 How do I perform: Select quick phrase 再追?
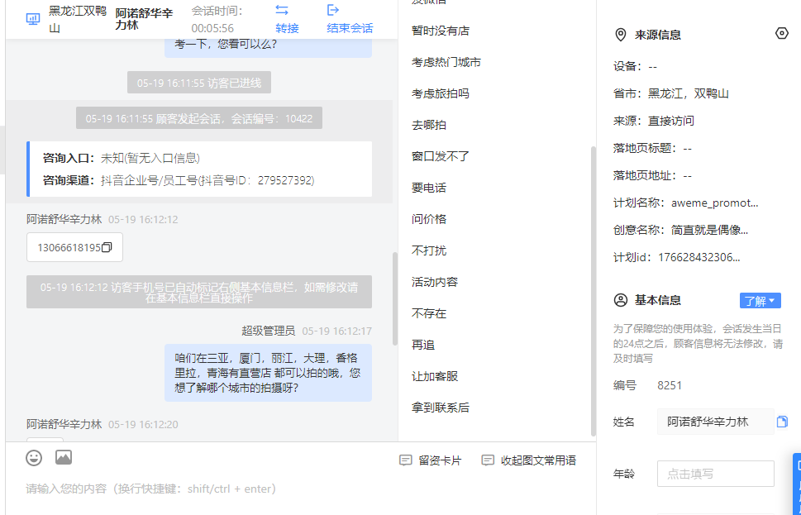pos(423,345)
